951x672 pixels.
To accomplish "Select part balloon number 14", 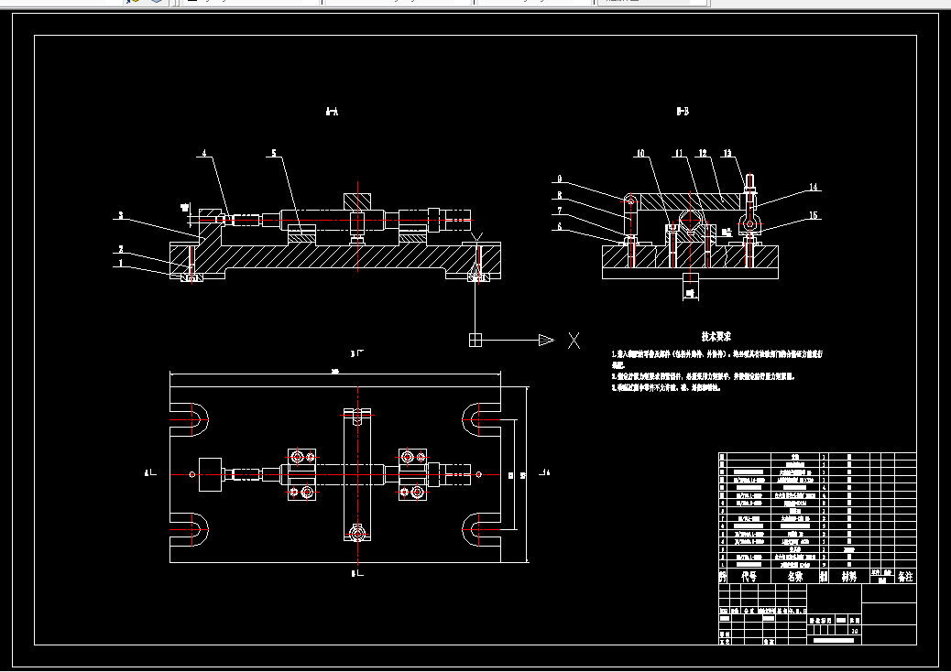I will click(x=814, y=188).
